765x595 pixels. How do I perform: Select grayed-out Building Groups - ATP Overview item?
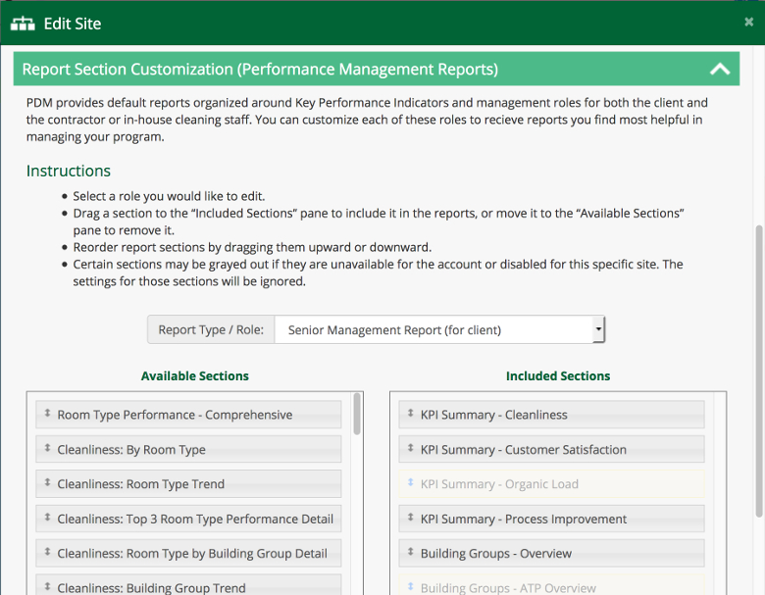tap(508, 587)
